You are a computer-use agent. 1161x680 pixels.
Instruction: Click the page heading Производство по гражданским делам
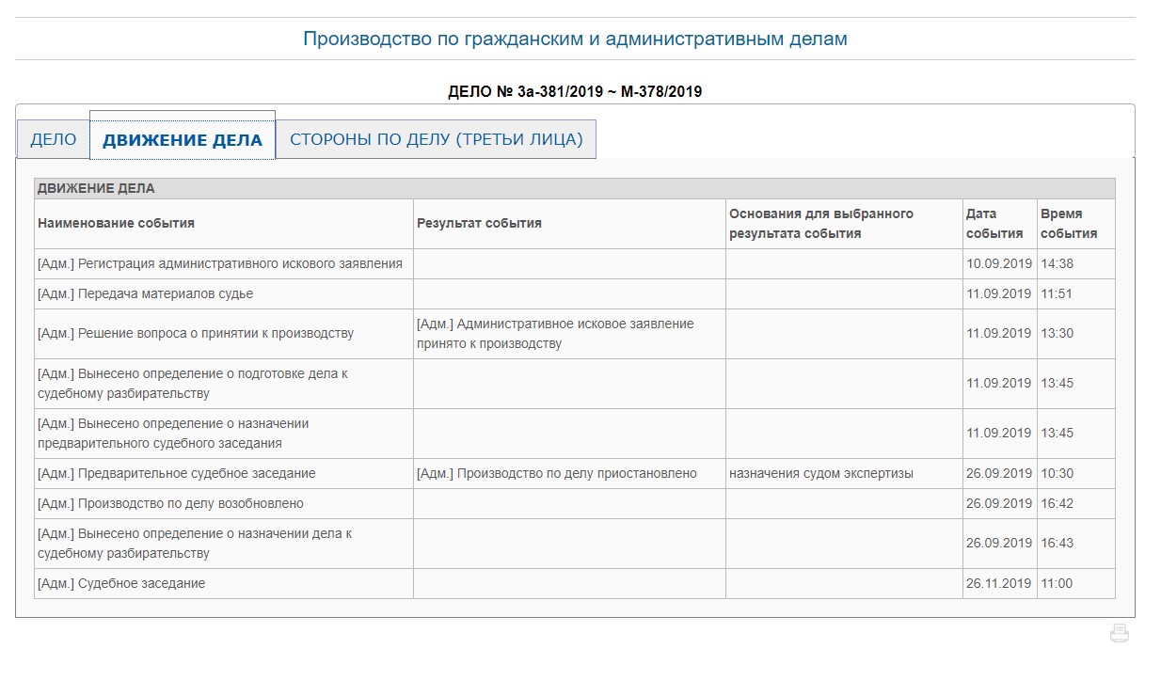[x=575, y=40]
